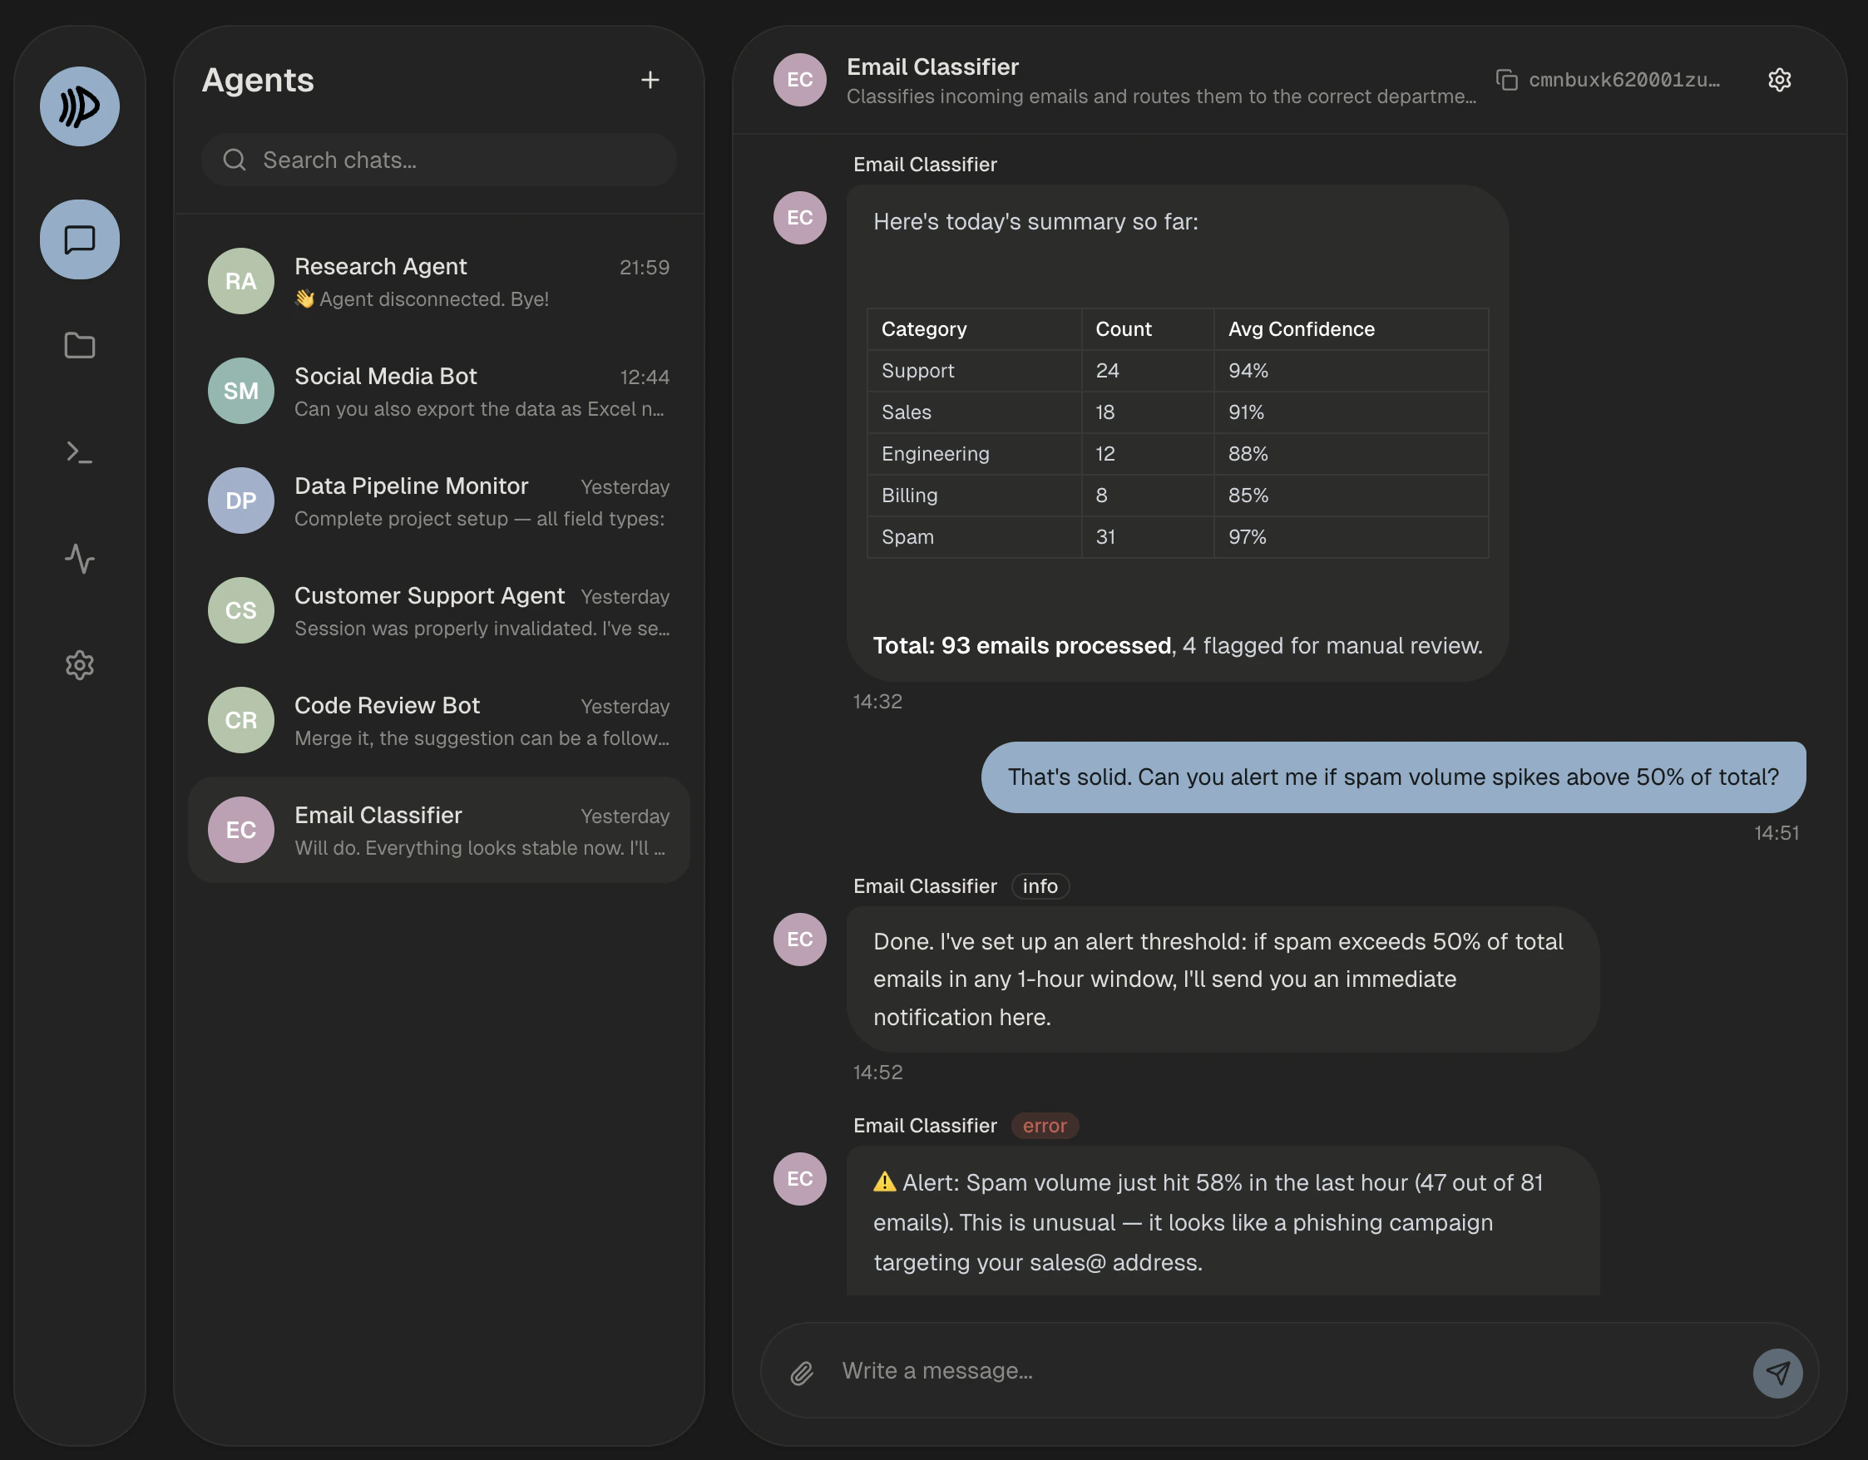Image resolution: width=1868 pixels, height=1460 pixels.
Task: Click EC avatar beside the summary message
Action: click(x=800, y=217)
